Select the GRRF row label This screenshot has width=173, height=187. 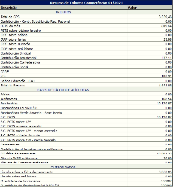click(x=5, y=71)
